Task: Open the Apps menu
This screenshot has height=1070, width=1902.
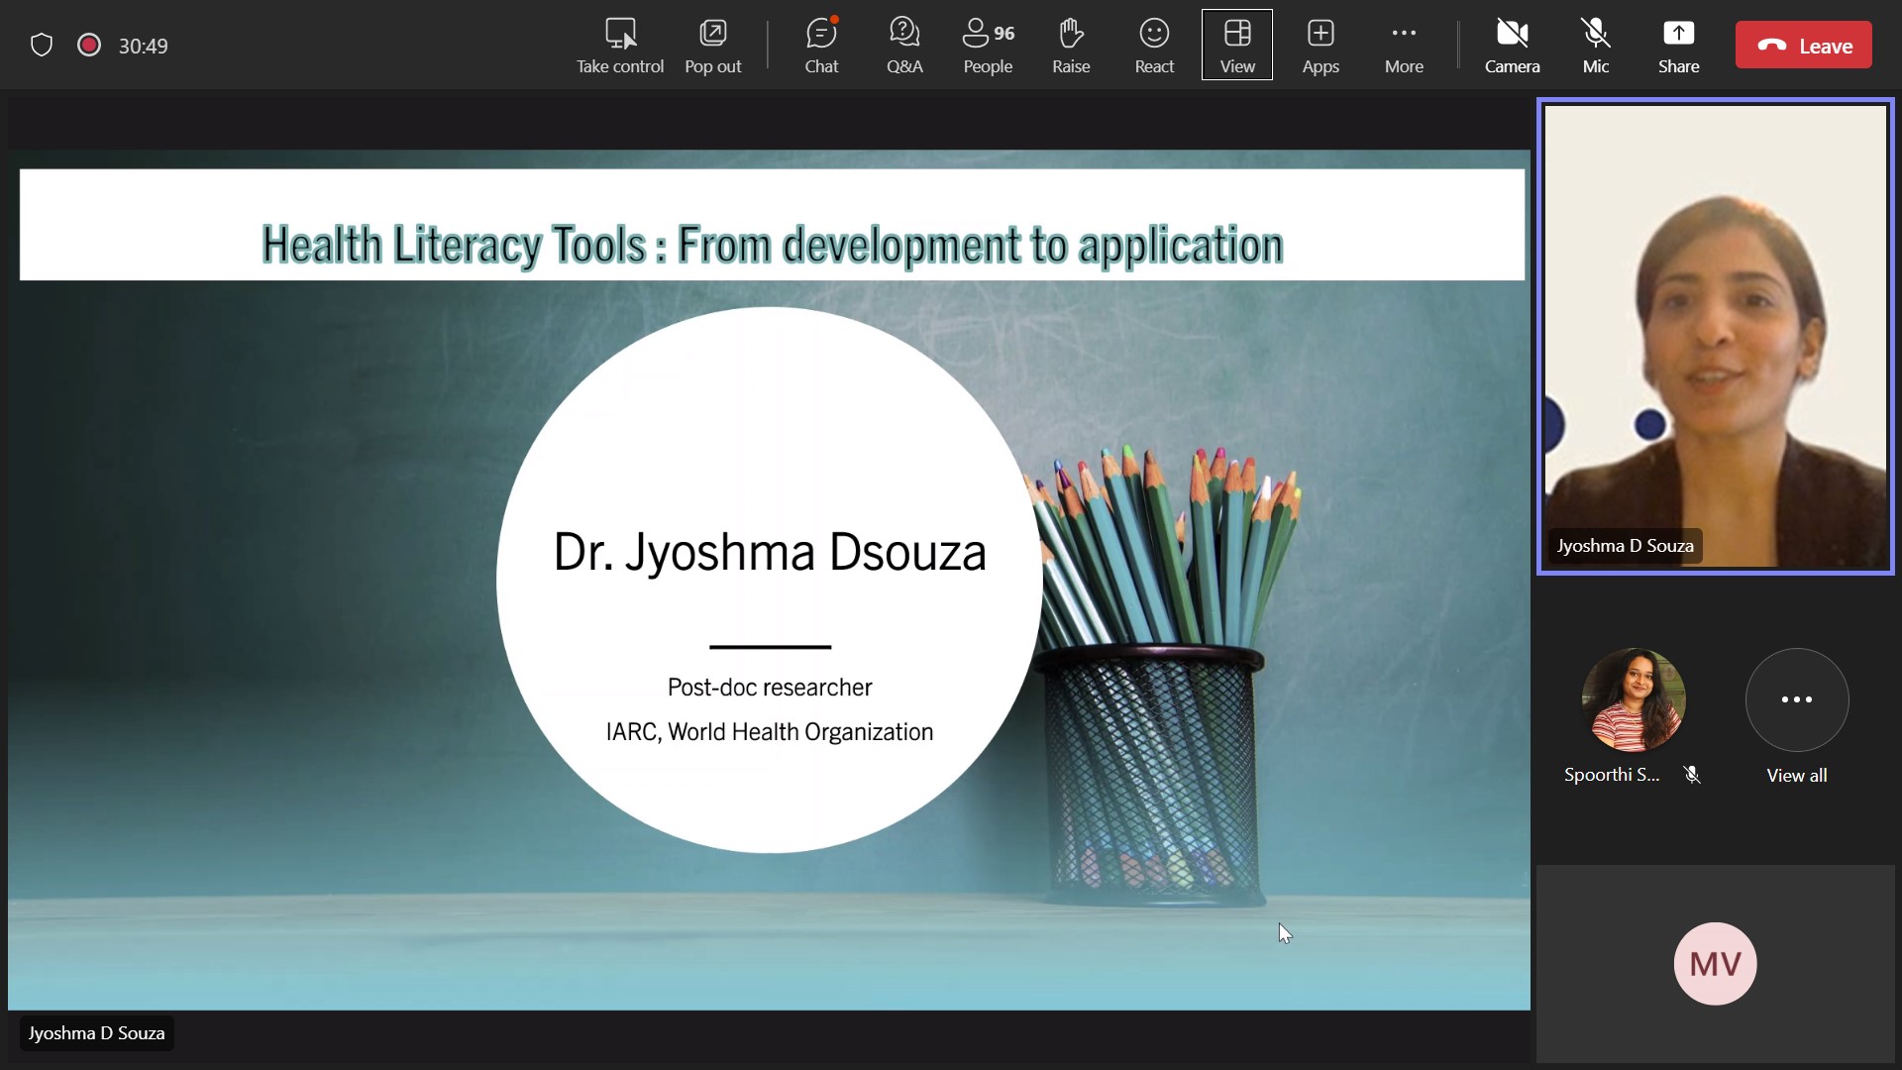Action: (x=1320, y=46)
